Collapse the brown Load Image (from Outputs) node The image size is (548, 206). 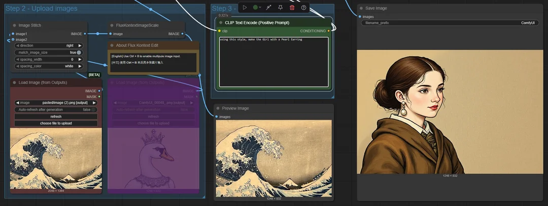15,83
